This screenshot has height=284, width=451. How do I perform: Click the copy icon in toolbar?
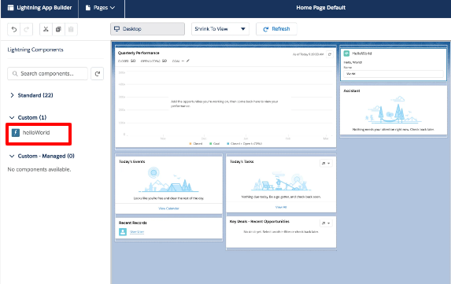[58, 29]
